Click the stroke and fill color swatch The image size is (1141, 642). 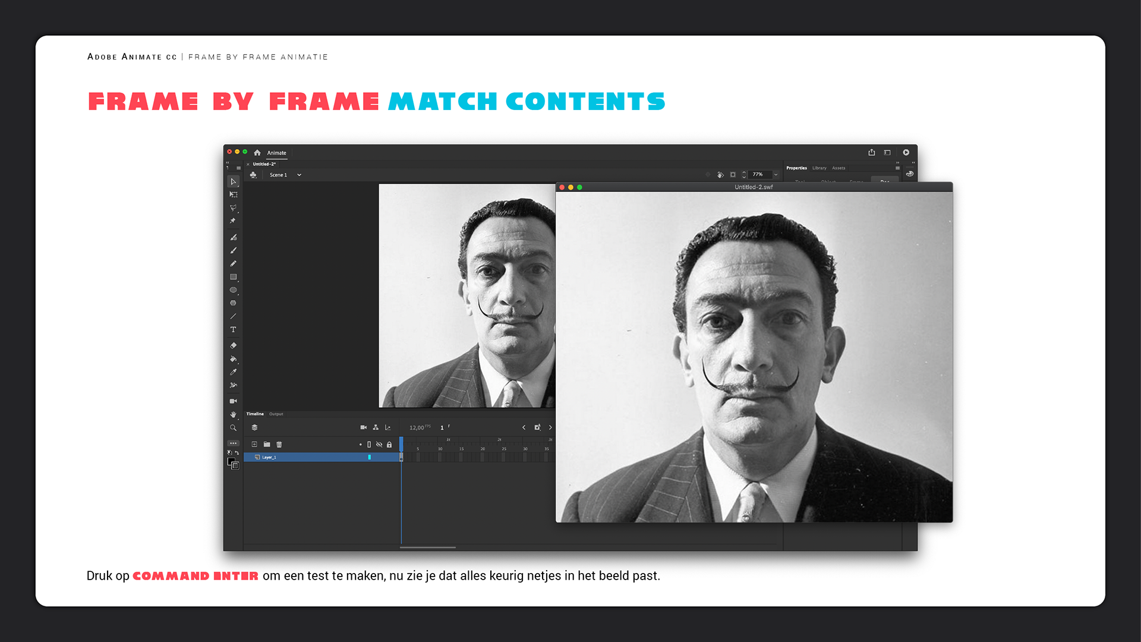(x=233, y=464)
